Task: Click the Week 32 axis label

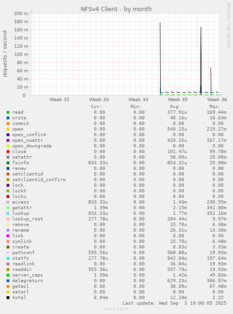Action: click(60, 99)
